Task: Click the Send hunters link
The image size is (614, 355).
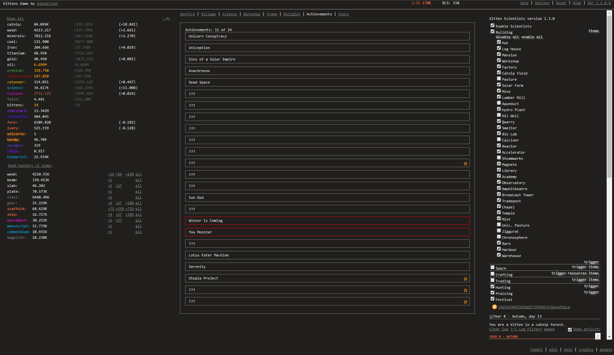Action: (30, 166)
